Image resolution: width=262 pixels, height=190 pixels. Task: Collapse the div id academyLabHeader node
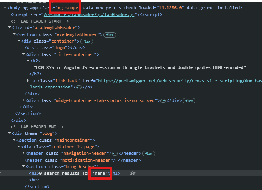click(x=10, y=28)
